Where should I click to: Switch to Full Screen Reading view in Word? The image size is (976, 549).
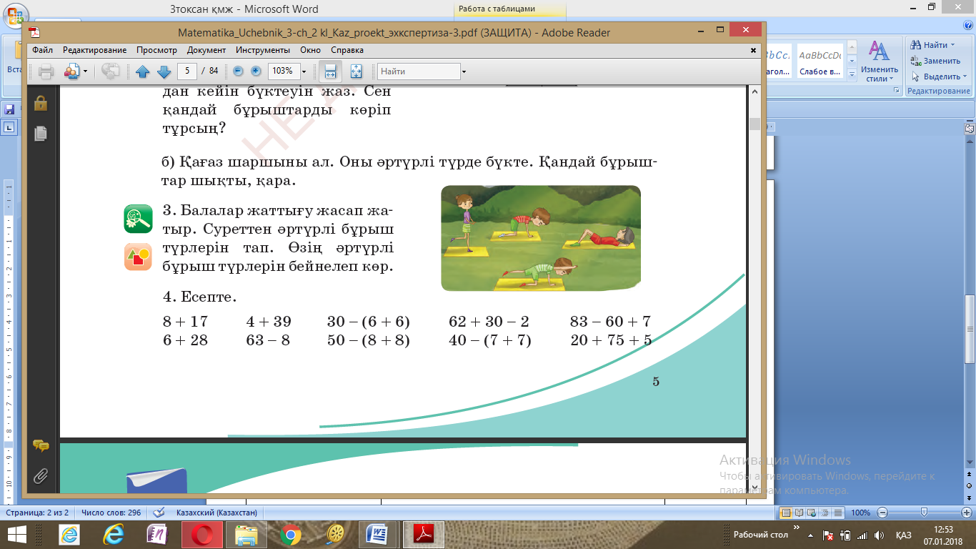(798, 513)
